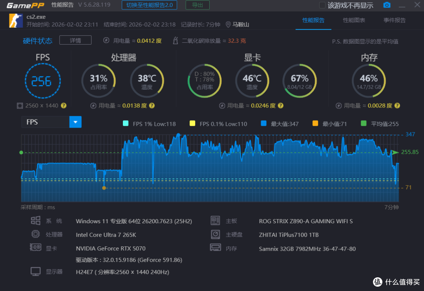424x291 pixels.
Task: Open the FPS metric dropdown arrow
Action: click(x=75, y=122)
